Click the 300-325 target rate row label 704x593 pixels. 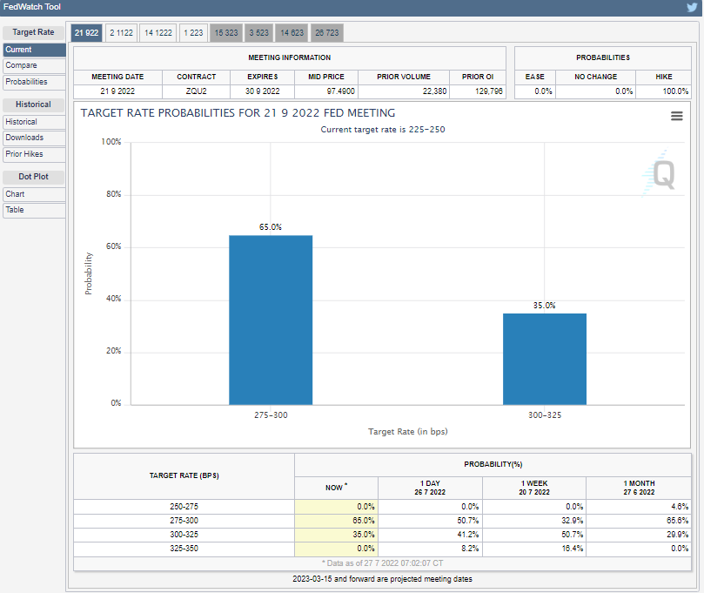(184, 535)
